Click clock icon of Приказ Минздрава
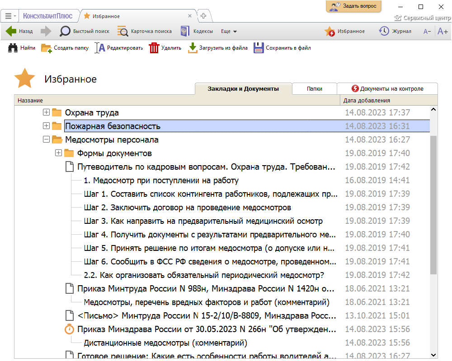 [x=69, y=329]
